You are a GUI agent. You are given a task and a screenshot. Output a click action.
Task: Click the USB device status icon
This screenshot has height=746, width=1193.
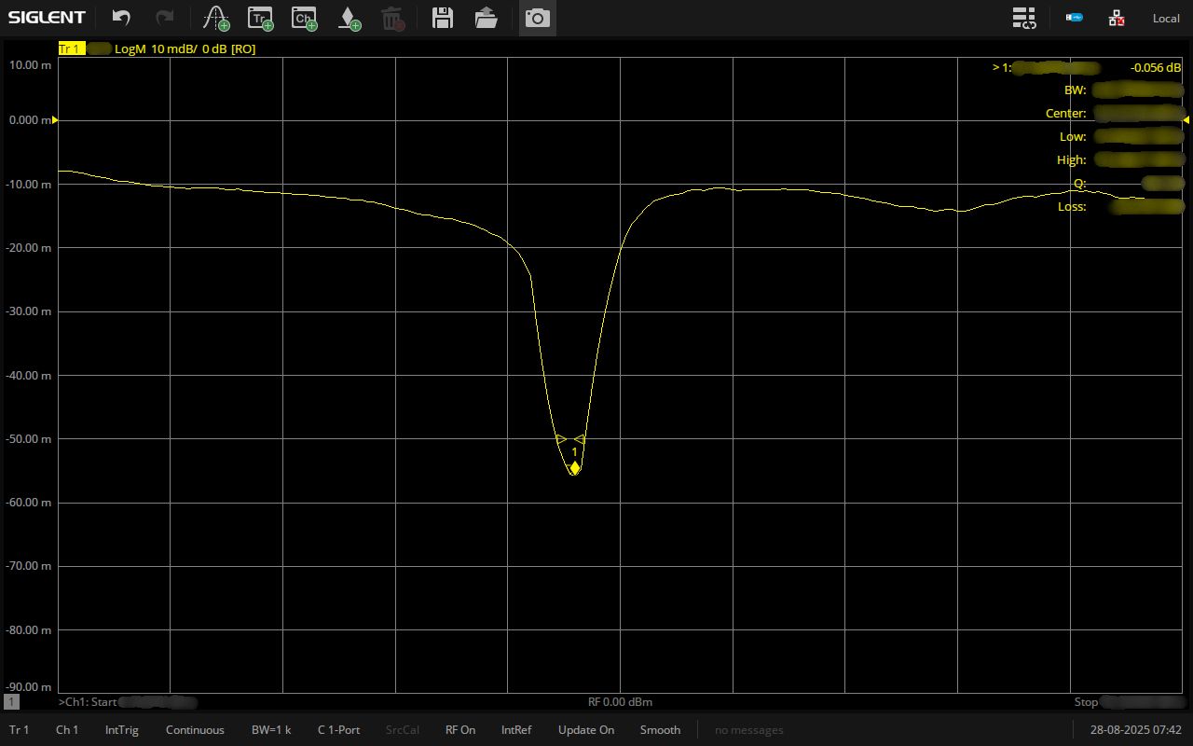1075,18
